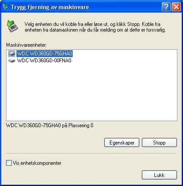
Task: Click the drive icon beside WD360GD-00FNA0
Action: (12, 61)
